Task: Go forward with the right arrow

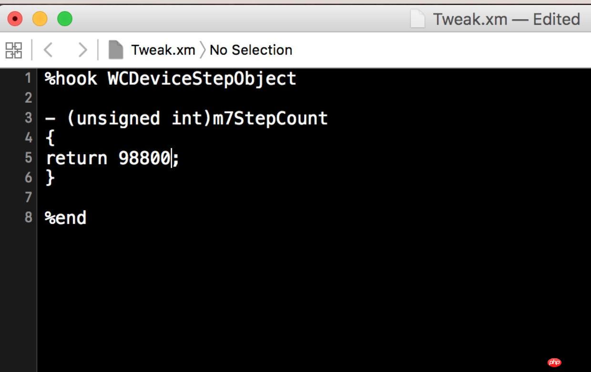Action: [x=82, y=49]
